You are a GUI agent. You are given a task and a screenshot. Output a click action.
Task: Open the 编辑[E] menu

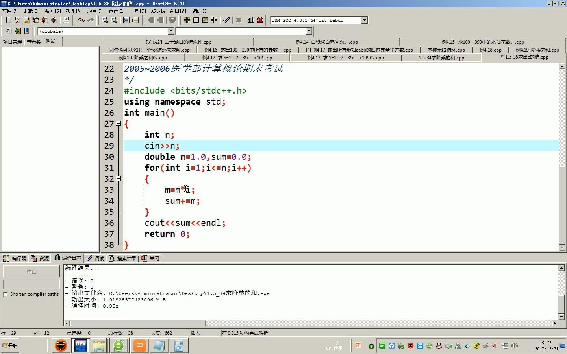[x=31, y=11]
